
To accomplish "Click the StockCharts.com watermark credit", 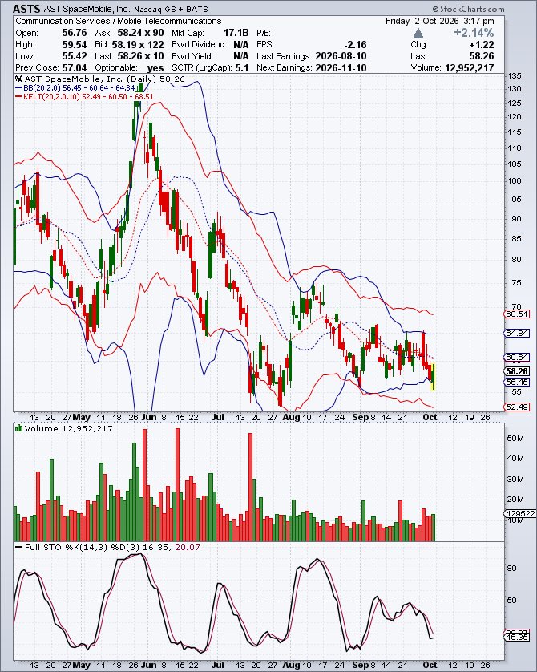I will click(x=468, y=9).
